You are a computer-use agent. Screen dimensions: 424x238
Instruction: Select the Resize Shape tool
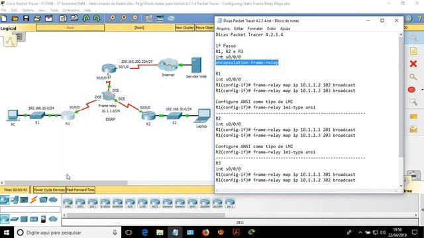(413, 102)
